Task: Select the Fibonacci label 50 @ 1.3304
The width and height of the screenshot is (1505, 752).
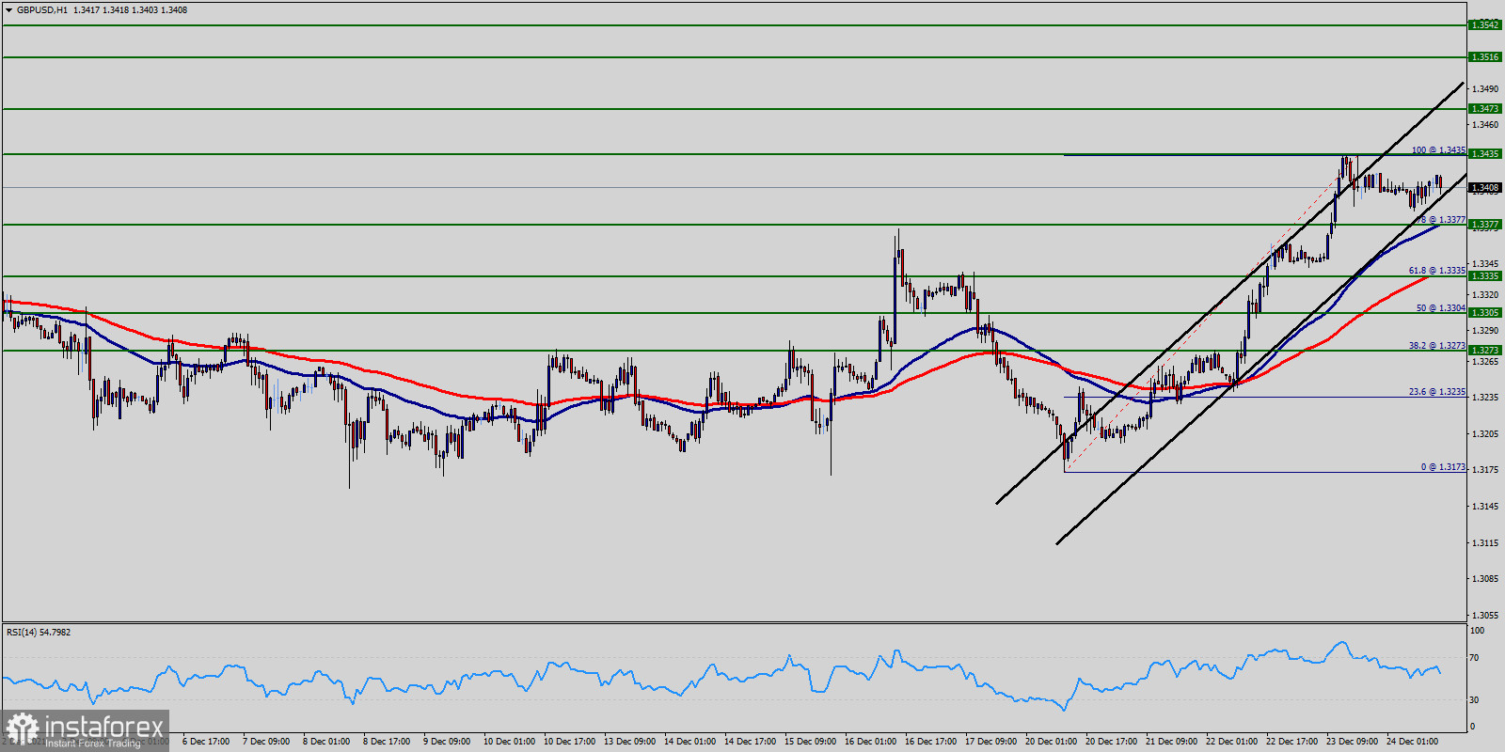Action: (x=1441, y=308)
